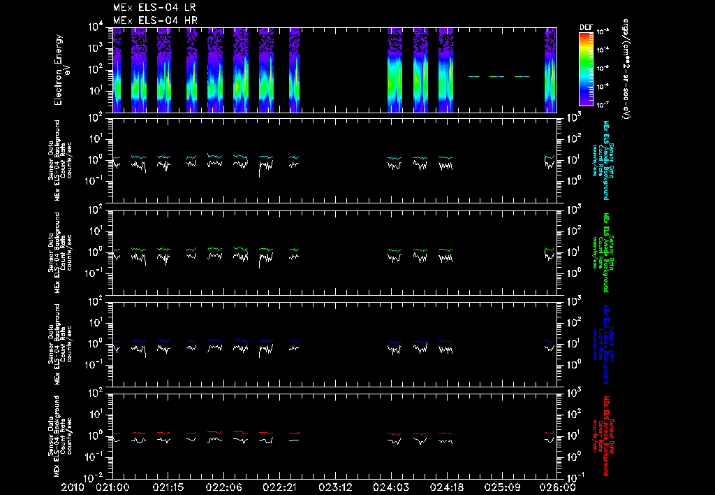Image resolution: width=715 pixels, height=495 pixels.
Task: Click the rainbow DEF color scale bar
Action: click(x=586, y=69)
